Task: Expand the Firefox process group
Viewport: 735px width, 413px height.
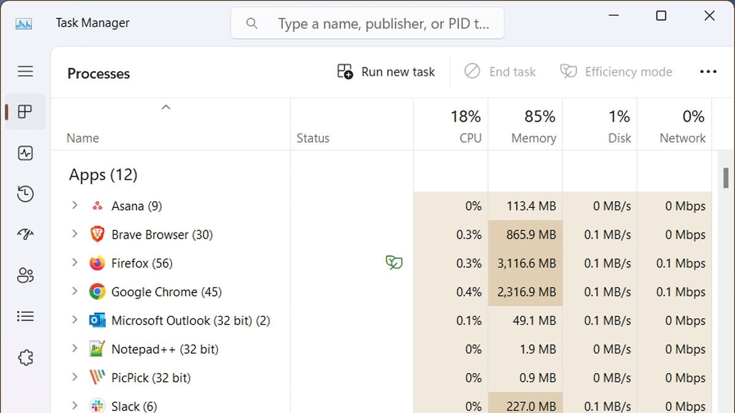Action: (75, 263)
